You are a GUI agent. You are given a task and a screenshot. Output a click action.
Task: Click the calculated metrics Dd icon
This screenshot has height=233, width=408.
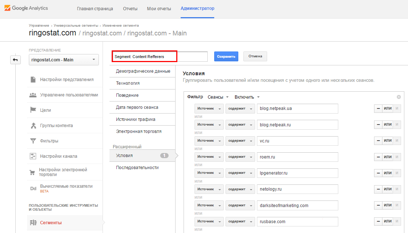click(x=33, y=188)
